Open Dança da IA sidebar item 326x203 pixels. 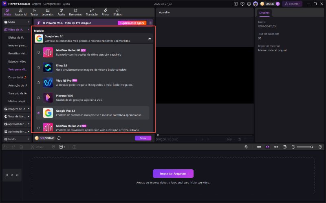coord(17,77)
